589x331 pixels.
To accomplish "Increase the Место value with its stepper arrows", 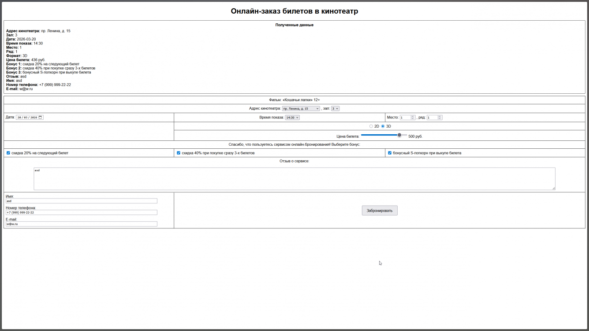I will 413,117.
